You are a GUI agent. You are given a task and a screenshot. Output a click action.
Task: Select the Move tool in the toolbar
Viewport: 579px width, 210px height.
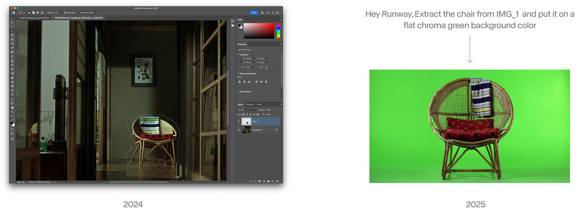(x=12, y=22)
